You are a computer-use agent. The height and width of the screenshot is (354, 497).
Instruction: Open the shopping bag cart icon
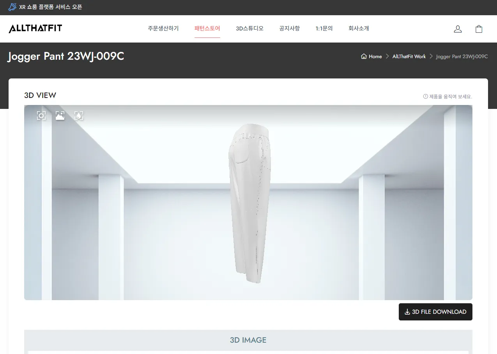coord(479,29)
